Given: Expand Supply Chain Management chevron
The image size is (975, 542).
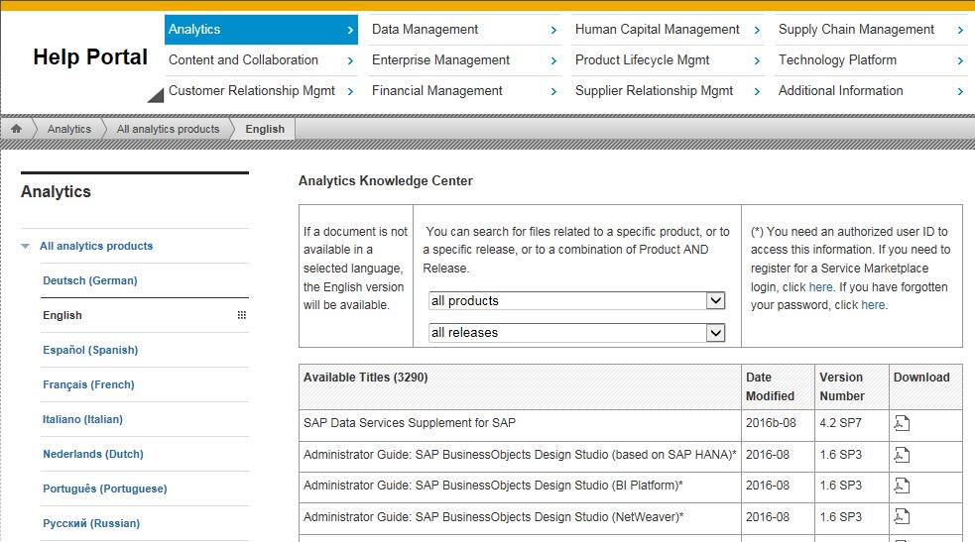Looking at the screenshot, I should point(960,30).
